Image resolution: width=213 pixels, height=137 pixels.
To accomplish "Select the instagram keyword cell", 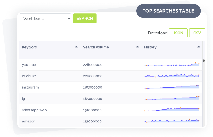I will click(x=49, y=87).
